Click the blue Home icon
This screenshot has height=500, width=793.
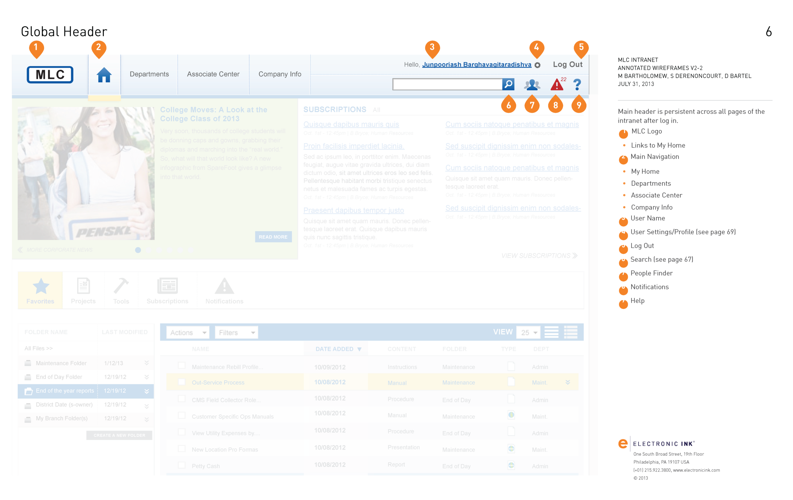[x=104, y=75]
